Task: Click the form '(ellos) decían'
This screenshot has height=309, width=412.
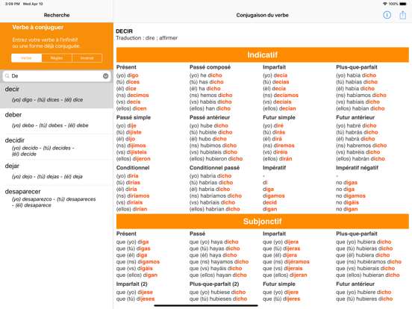Action: [x=279, y=108]
